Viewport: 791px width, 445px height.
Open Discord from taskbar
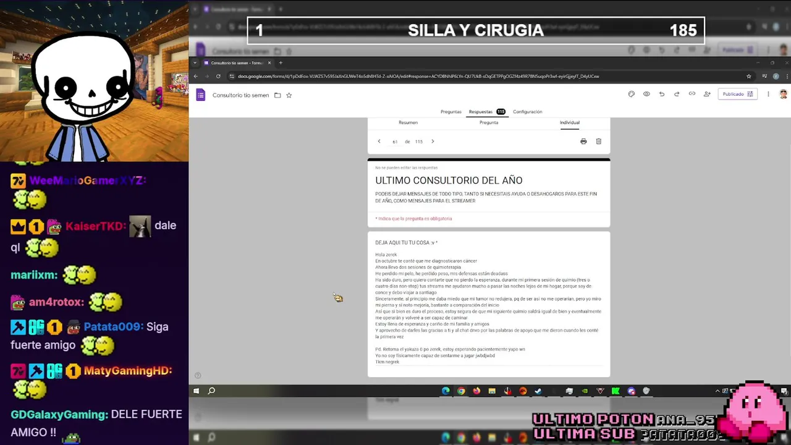[x=631, y=391]
